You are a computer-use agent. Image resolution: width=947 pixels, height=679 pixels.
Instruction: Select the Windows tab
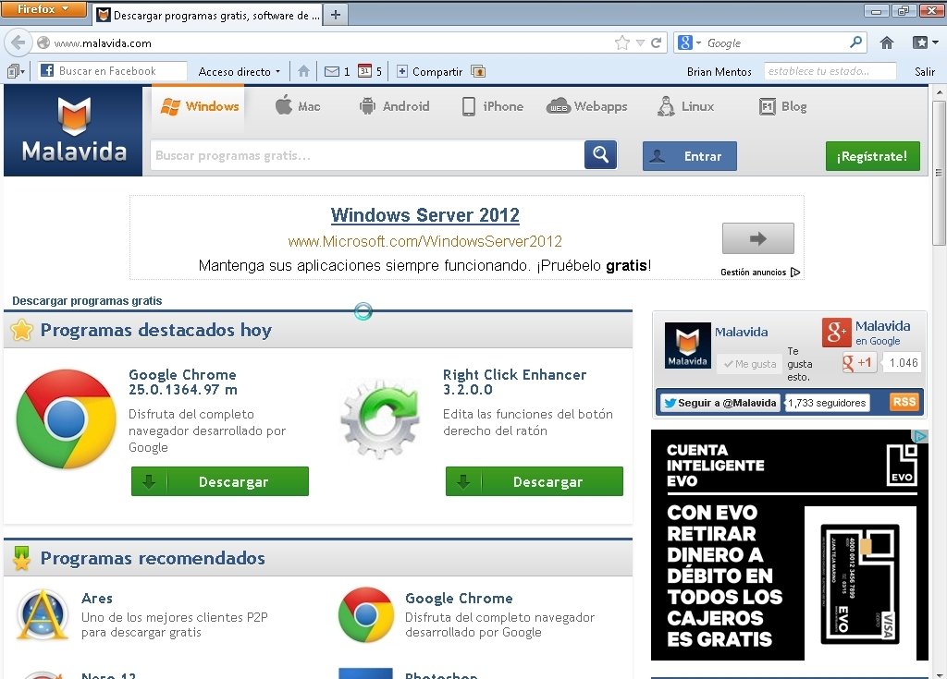coord(200,106)
